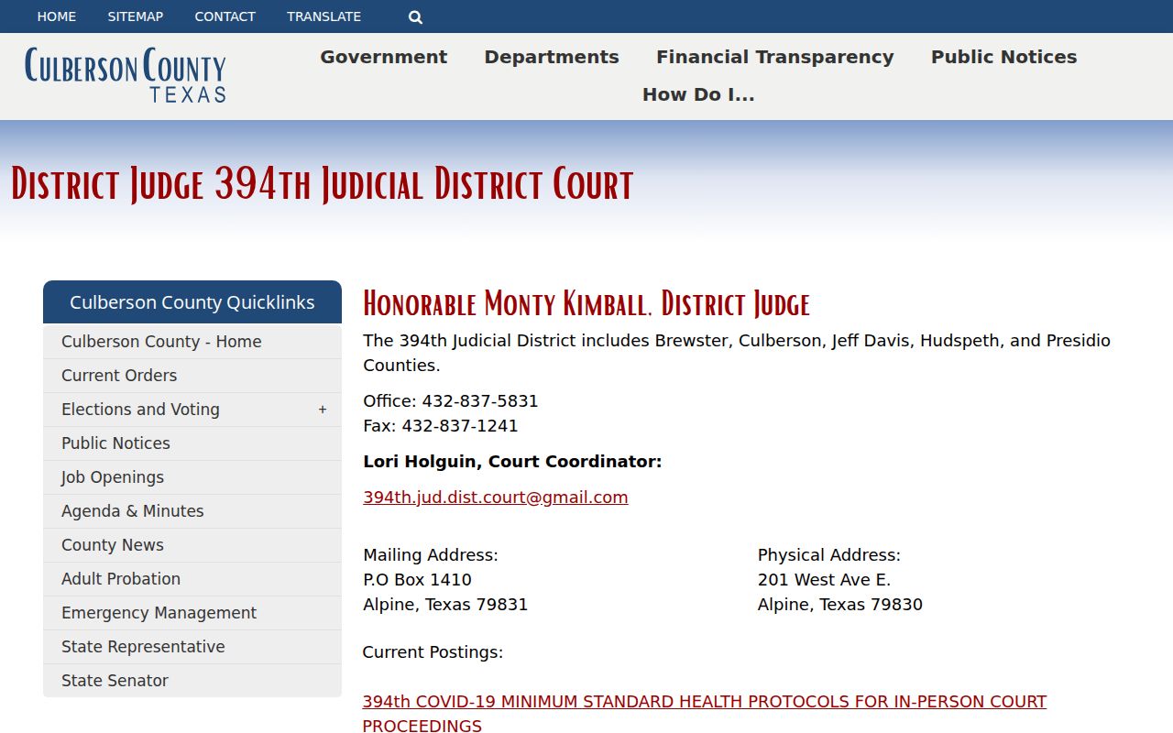
Task: Open the 394th COVID-19 health protocols posting
Action: tap(705, 714)
